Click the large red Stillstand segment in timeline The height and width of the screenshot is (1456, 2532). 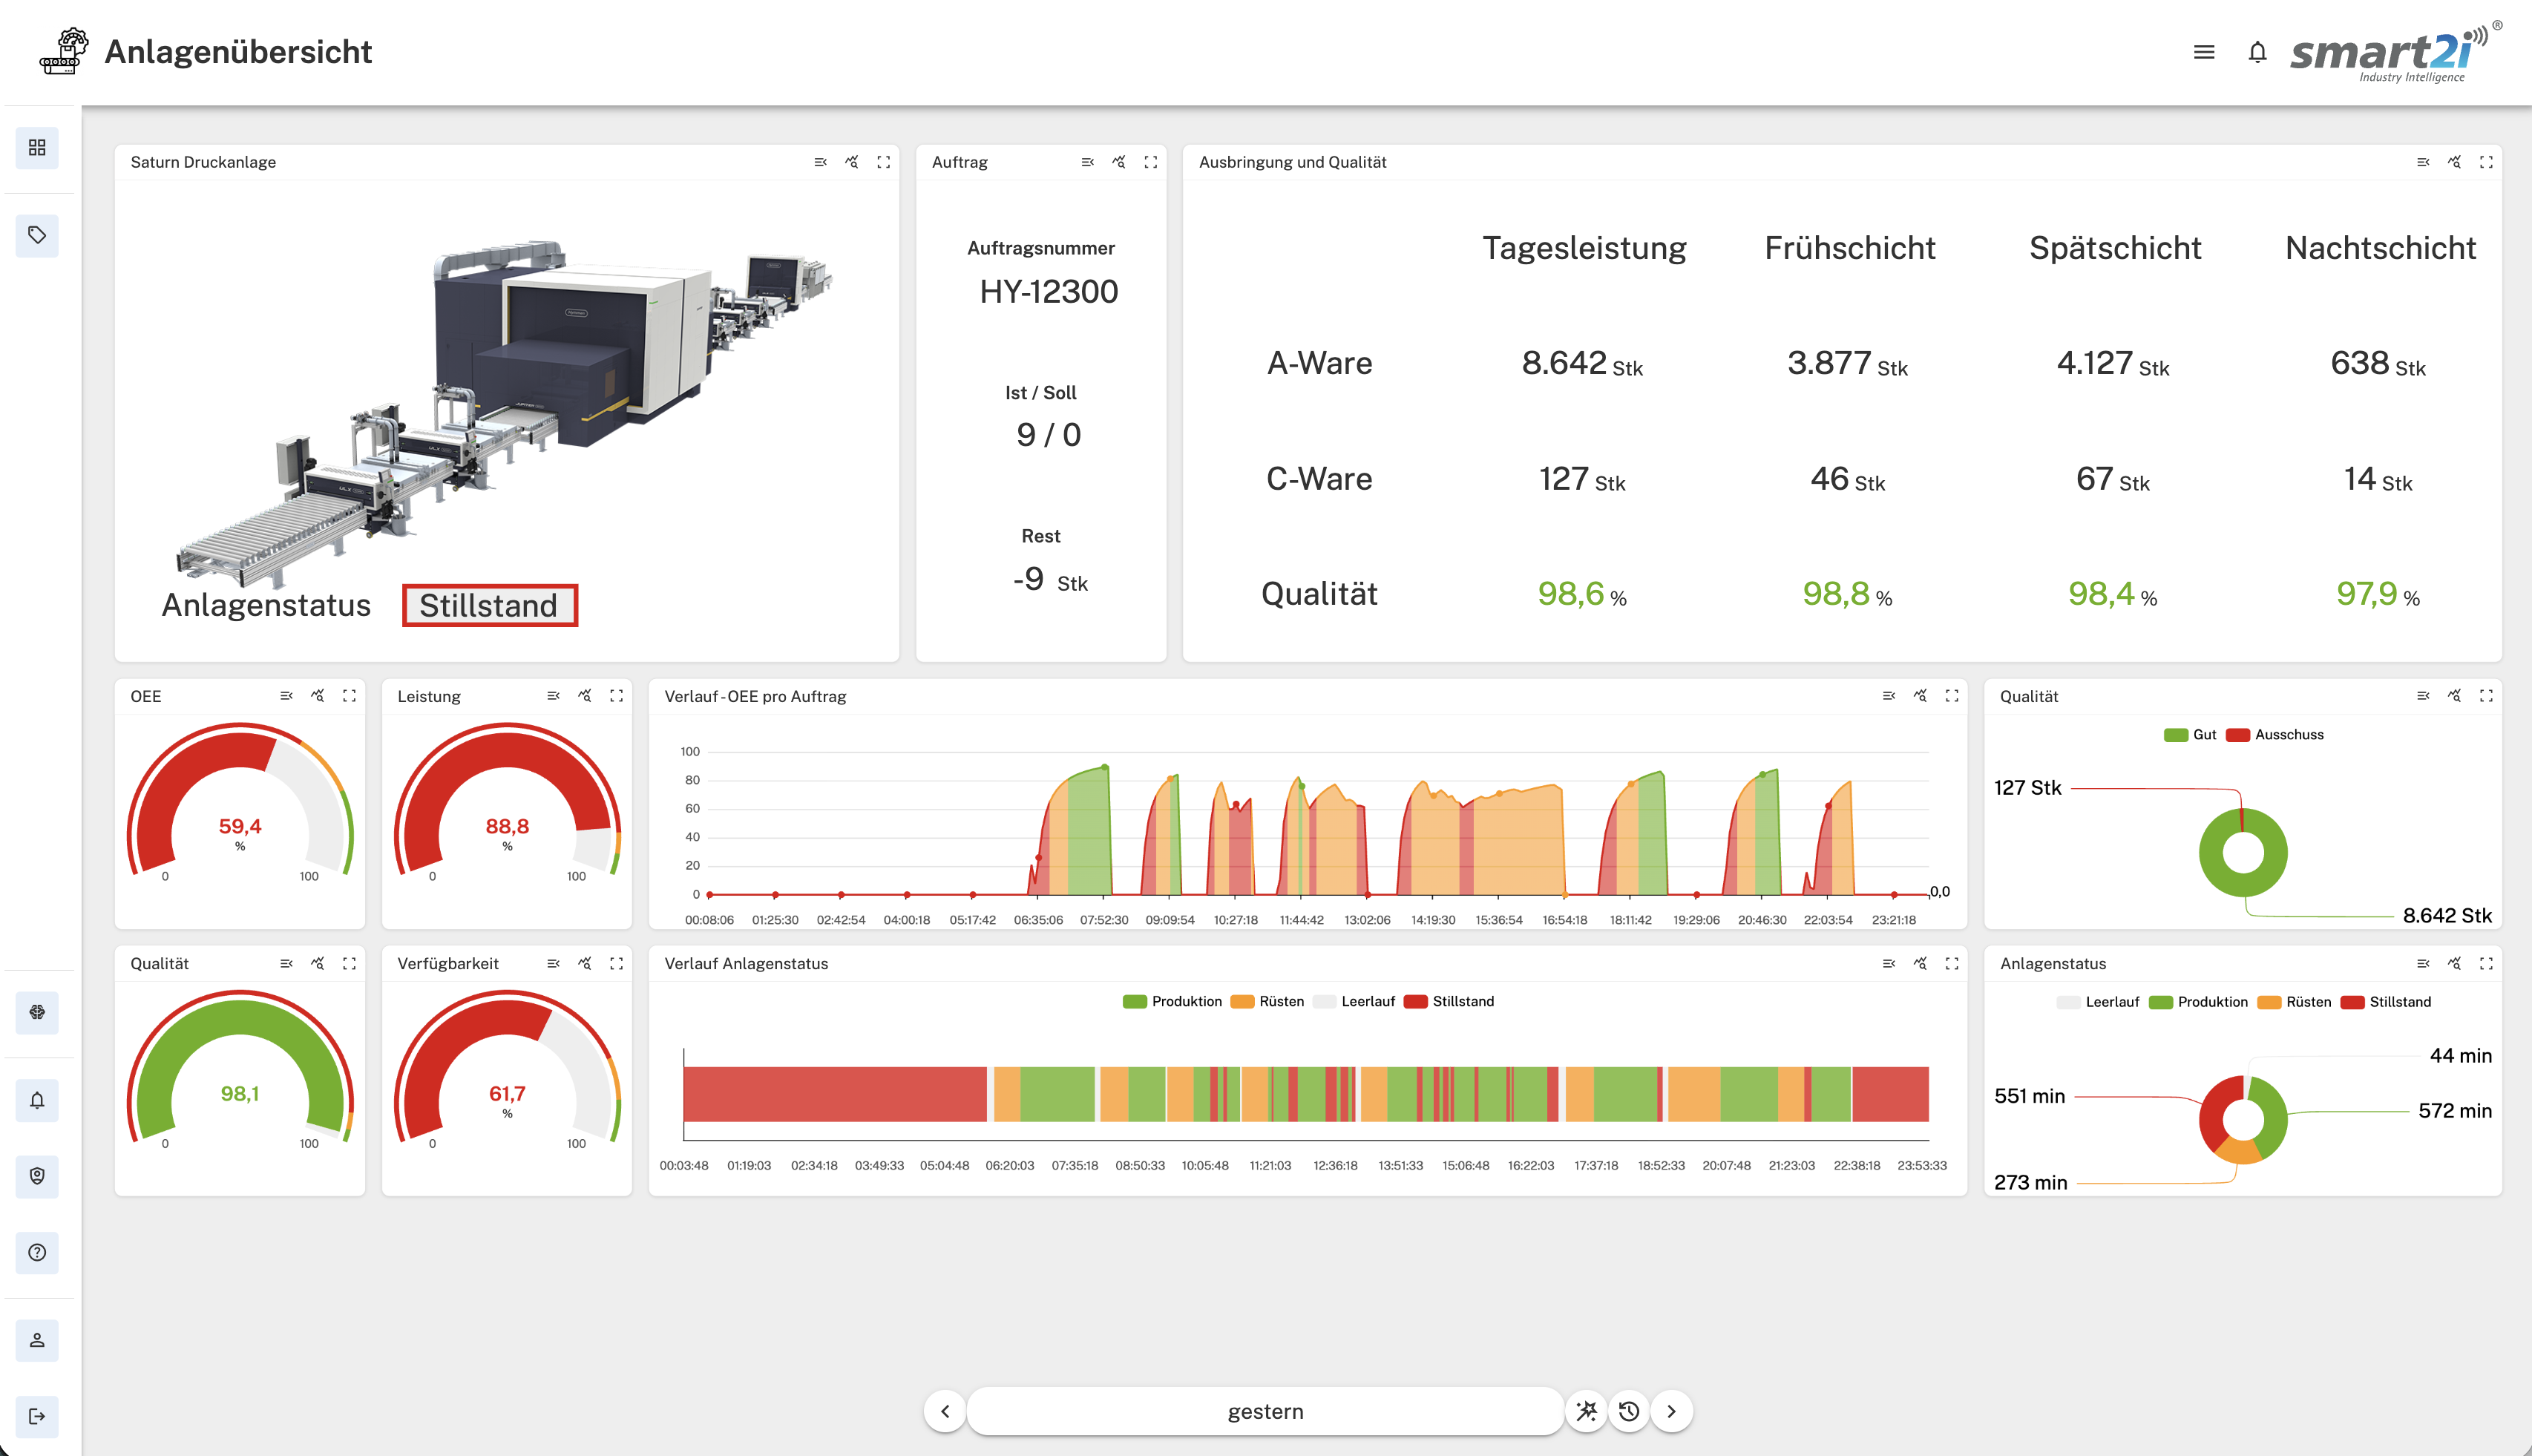point(835,1094)
